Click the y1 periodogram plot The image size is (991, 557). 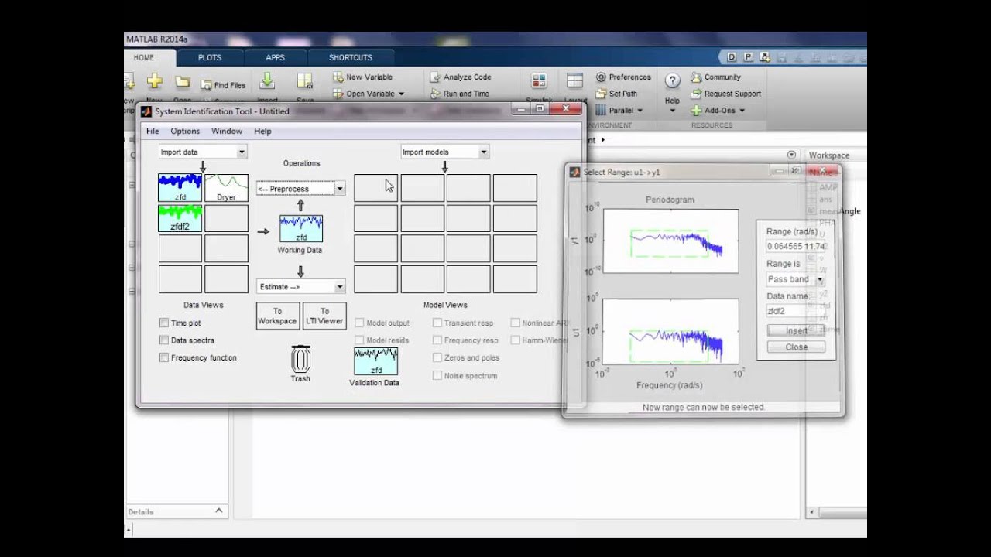(x=670, y=241)
